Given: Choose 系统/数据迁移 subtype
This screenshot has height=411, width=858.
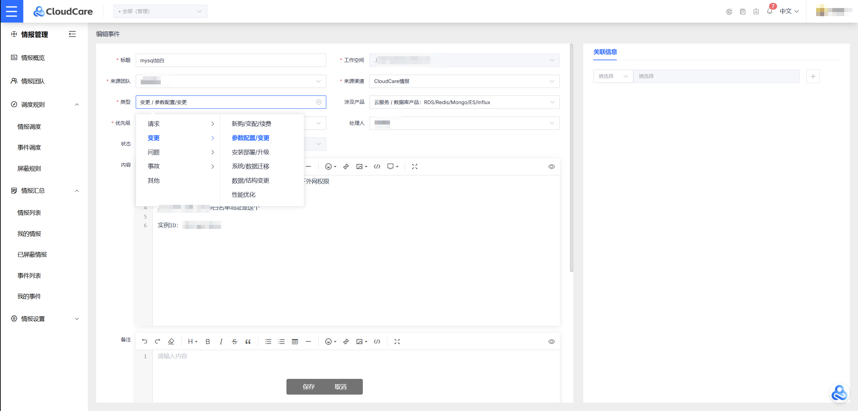Looking at the screenshot, I should pyautogui.click(x=262, y=166).
